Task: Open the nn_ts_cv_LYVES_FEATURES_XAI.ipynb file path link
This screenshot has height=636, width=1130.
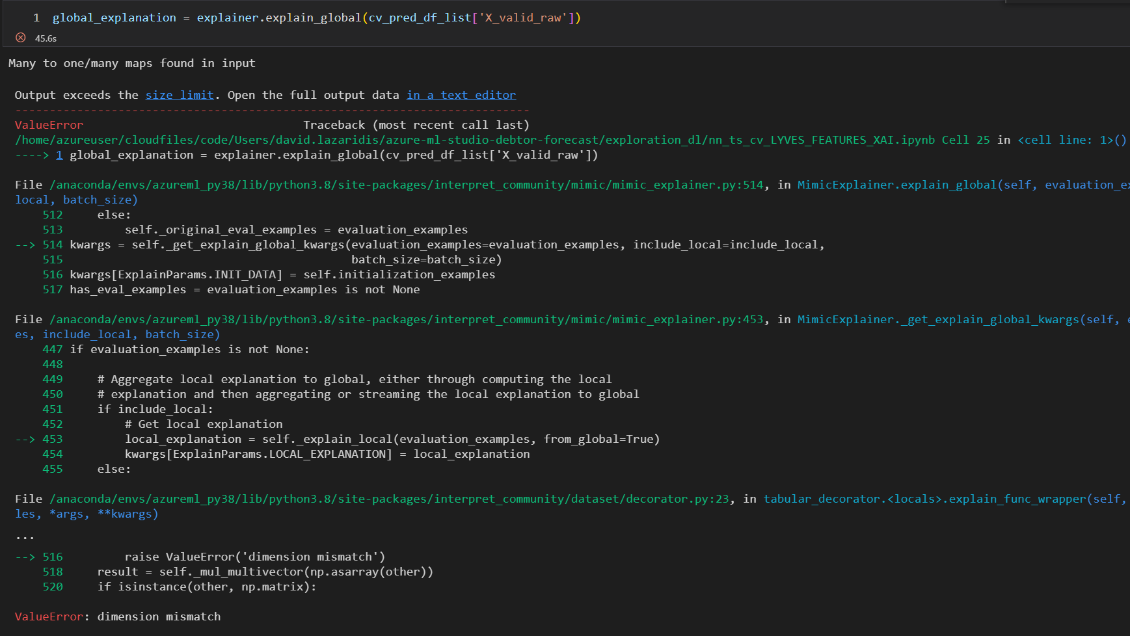Action: [x=475, y=140]
